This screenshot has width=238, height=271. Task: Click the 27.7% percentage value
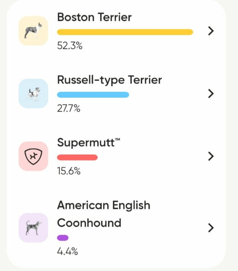point(69,108)
